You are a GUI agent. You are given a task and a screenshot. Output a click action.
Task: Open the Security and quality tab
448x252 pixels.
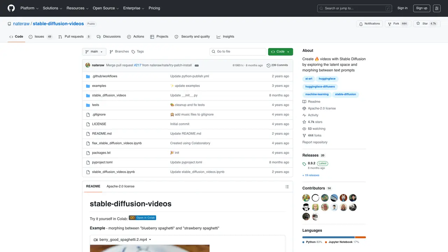point(192,36)
